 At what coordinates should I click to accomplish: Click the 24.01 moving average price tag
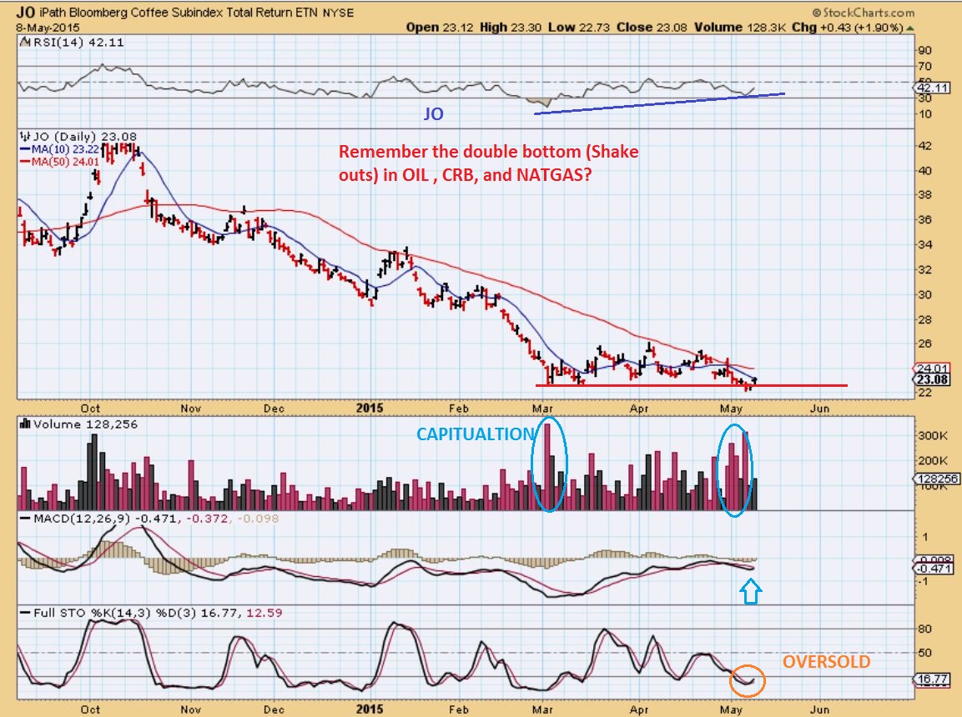(933, 369)
